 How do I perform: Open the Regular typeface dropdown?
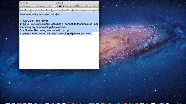click(x=45, y=6)
